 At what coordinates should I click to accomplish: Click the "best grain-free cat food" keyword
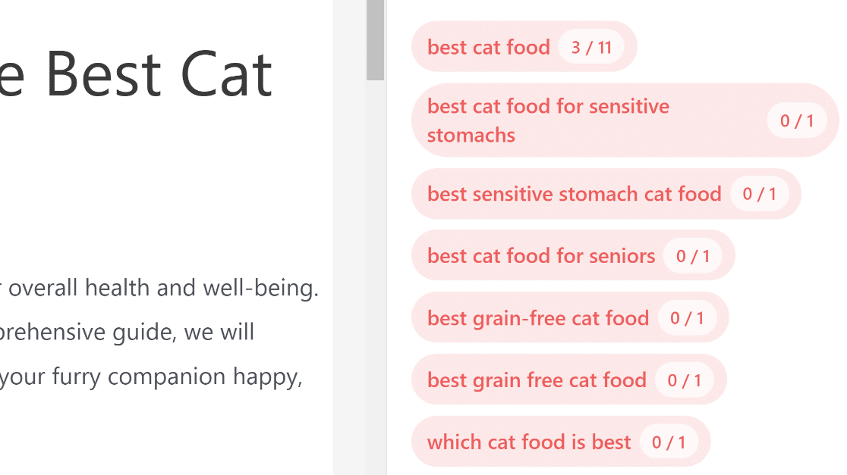pos(537,318)
